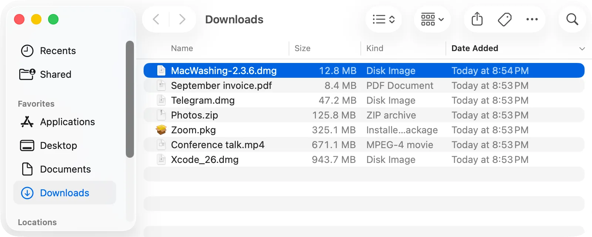592x237 pixels.
Task: Open the group-by grid dropdown
Action: click(432, 19)
